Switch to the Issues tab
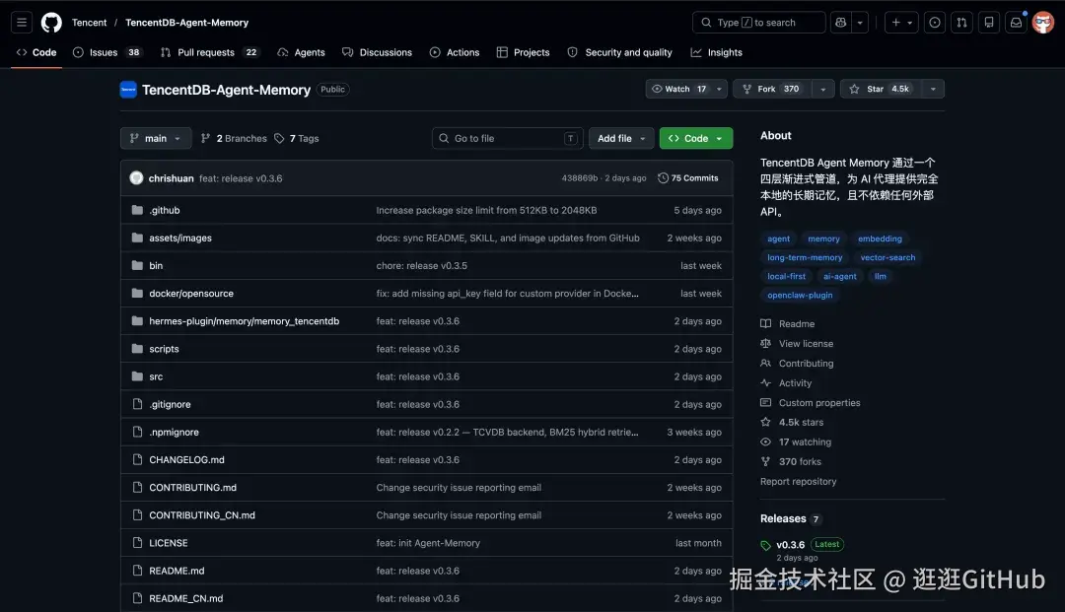This screenshot has width=1065, height=612. tap(107, 52)
